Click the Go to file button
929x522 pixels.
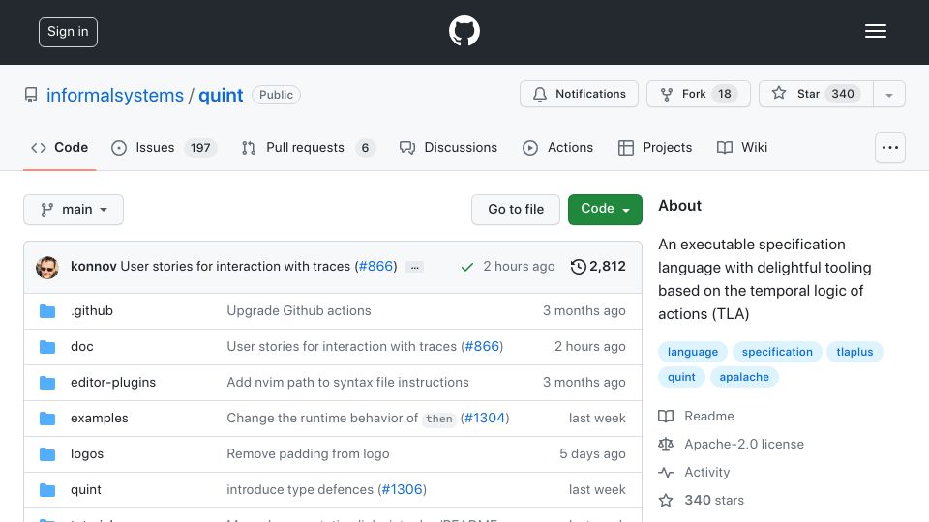point(516,210)
